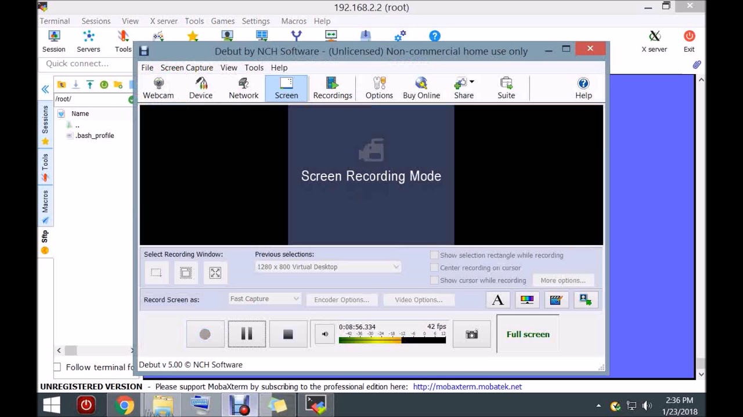Viewport: 743px width, 417px height.
Task: Open the Macros menu in MobaXterm
Action: [x=294, y=21]
